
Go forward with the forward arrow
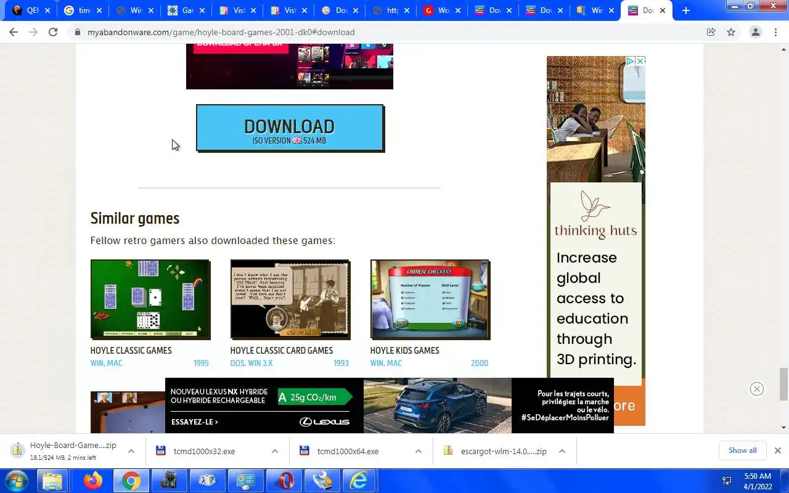coord(33,32)
